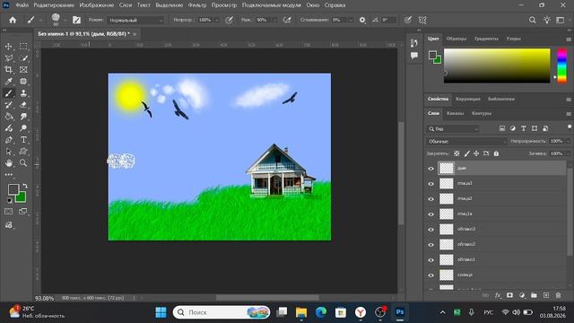Open the brush preset picker arrow
The height and width of the screenshot is (323, 574).
[x=65, y=20]
